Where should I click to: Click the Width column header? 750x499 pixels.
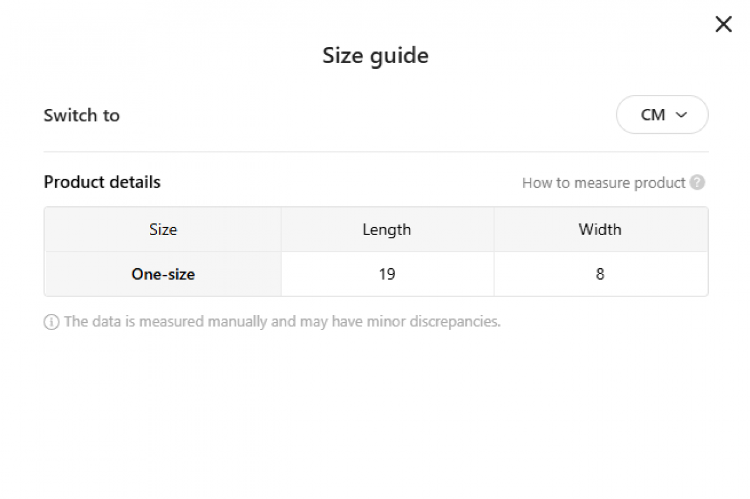600,229
